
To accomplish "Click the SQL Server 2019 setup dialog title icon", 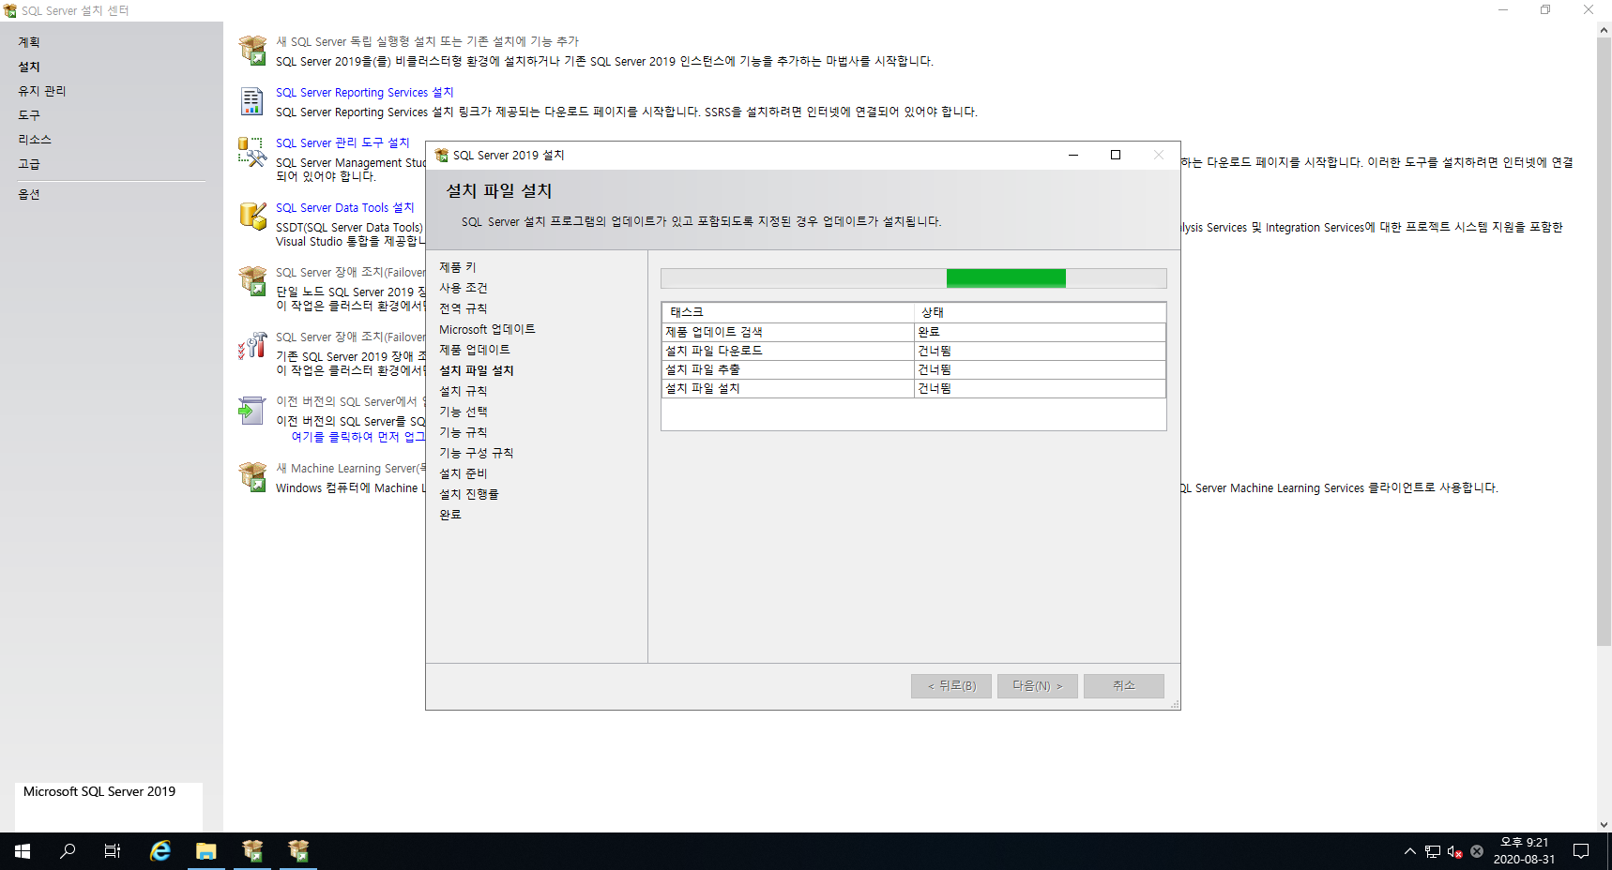I will (442, 156).
